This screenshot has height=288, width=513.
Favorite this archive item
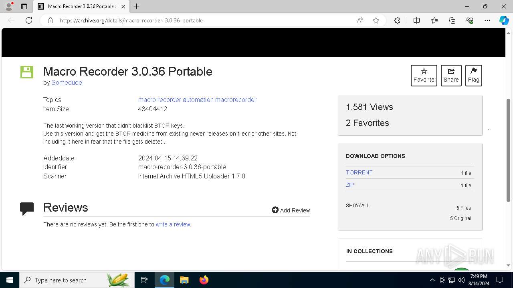click(x=424, y=75)
